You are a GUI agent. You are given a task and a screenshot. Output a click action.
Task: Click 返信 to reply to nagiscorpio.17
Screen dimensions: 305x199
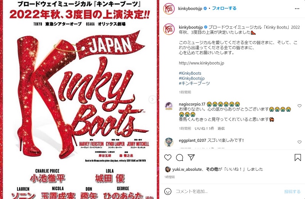point(221,128)
